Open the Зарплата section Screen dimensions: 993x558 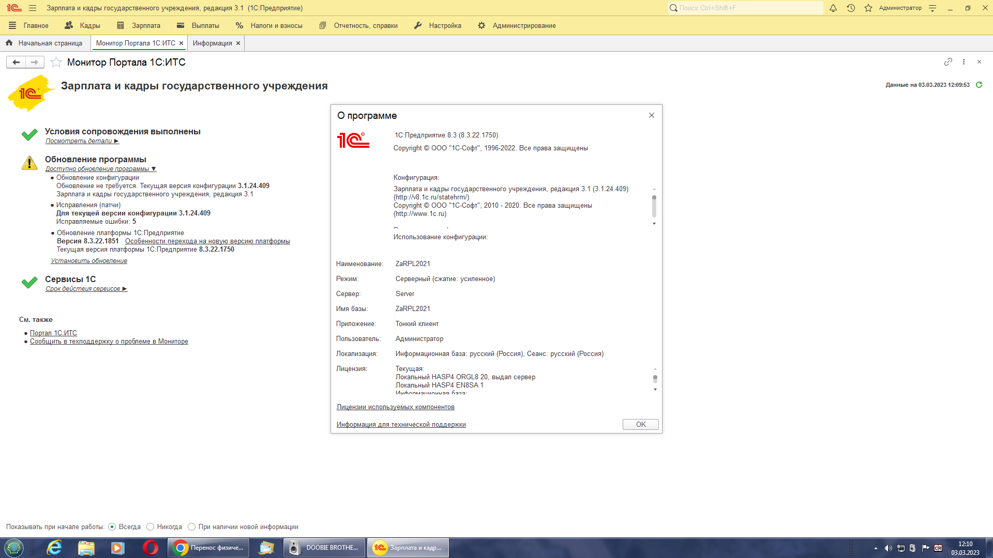point(139,25)
